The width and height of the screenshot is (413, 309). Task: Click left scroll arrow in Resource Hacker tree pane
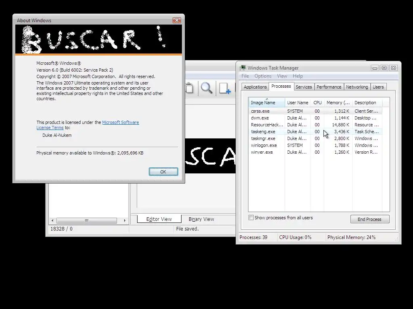click(52, 220)
